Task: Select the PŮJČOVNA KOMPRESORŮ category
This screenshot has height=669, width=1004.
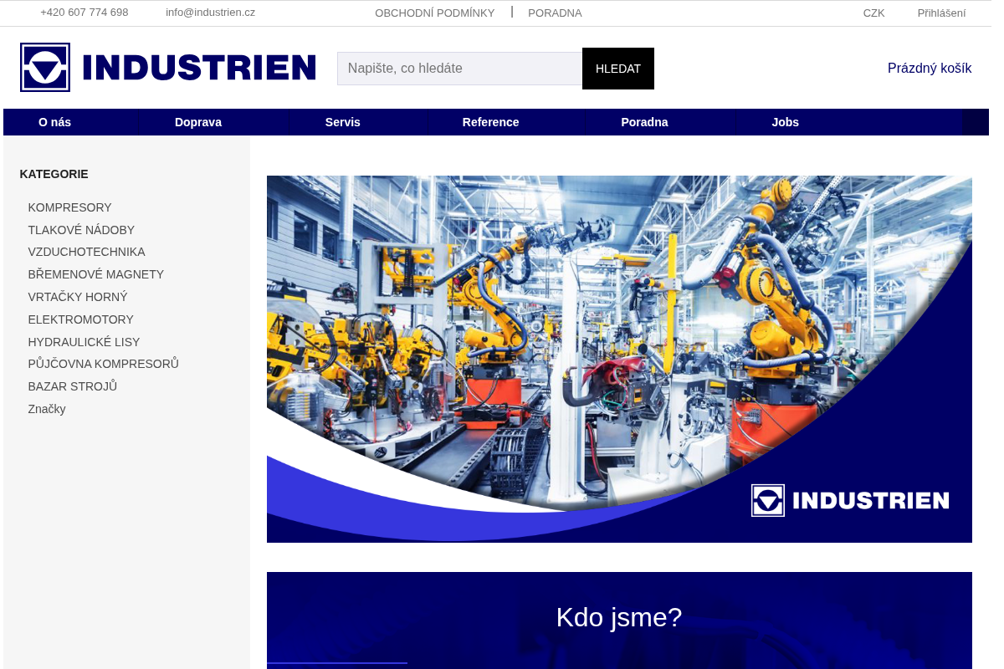Action: tap(104, 364)
